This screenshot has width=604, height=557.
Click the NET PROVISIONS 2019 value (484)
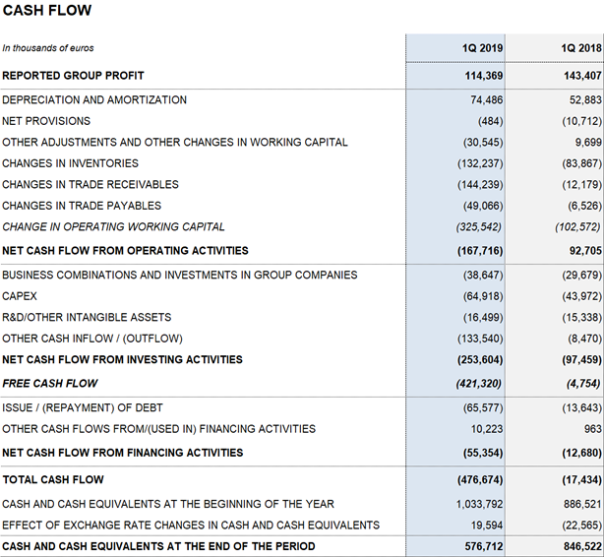click(x=490, y=121)
